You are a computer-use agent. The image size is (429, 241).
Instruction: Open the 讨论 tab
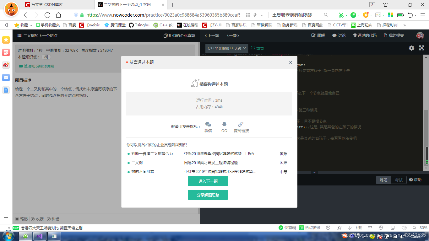pyautogui.click(x=339, y=35)
